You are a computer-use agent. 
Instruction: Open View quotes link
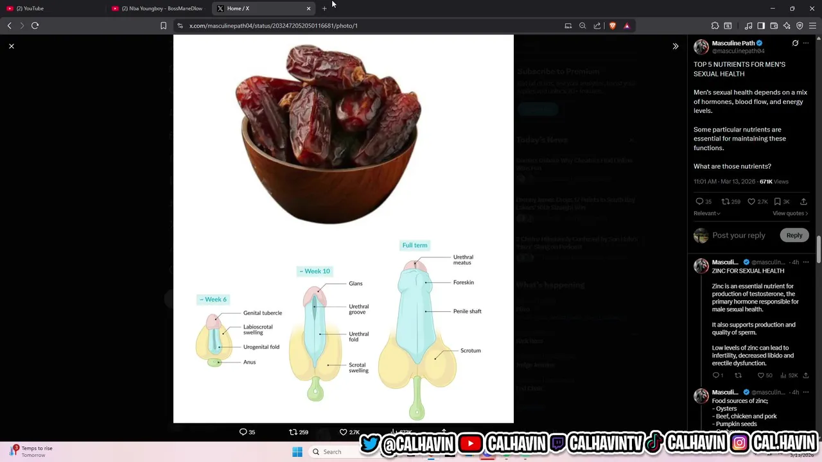coord(791,213)
